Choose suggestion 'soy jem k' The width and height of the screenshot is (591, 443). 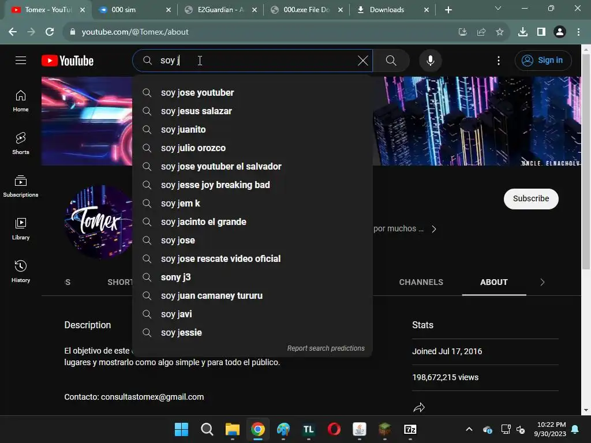tap(252, 204)
